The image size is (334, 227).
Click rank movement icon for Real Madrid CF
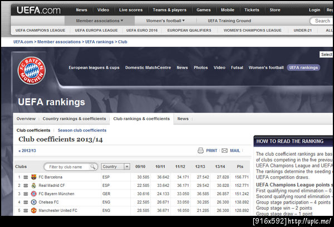[26, 185]
